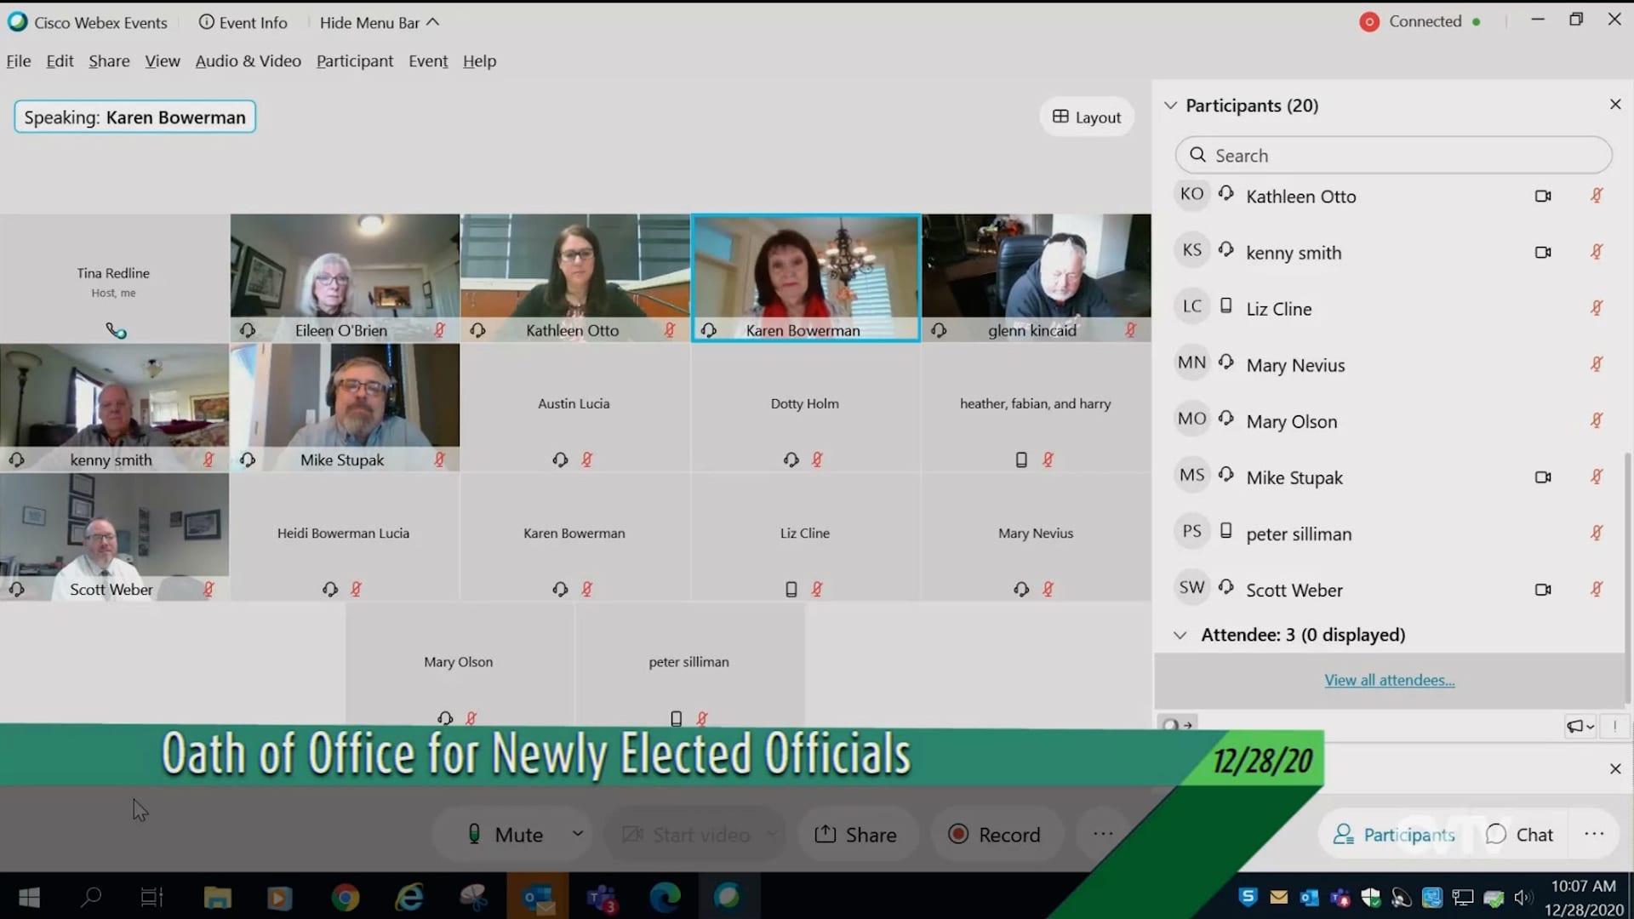Open the Chat panel
1634x919 pixels.
pos(1520,835)
